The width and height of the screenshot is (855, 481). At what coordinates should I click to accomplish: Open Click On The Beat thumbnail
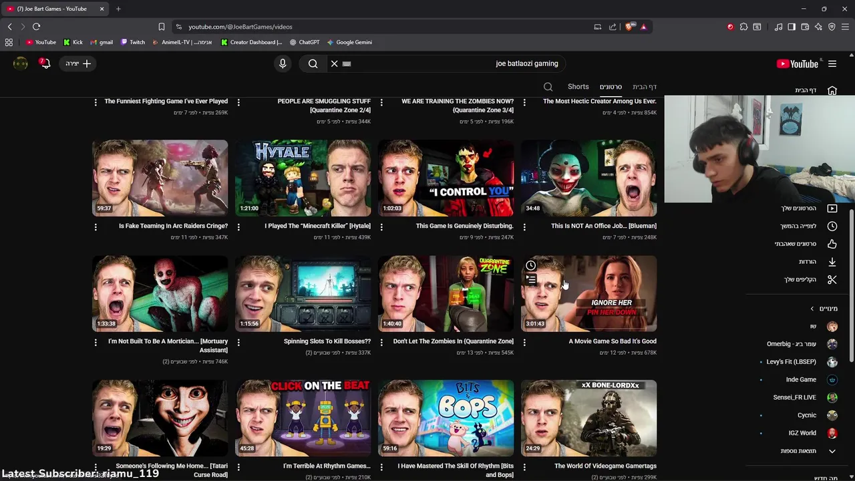click(303, 418)
